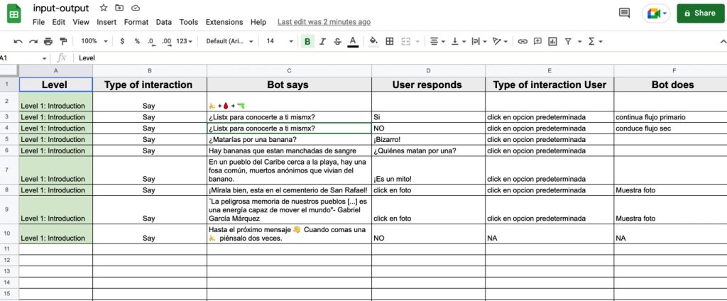
Task: Select the Bot does header cell
Action: 670,84
